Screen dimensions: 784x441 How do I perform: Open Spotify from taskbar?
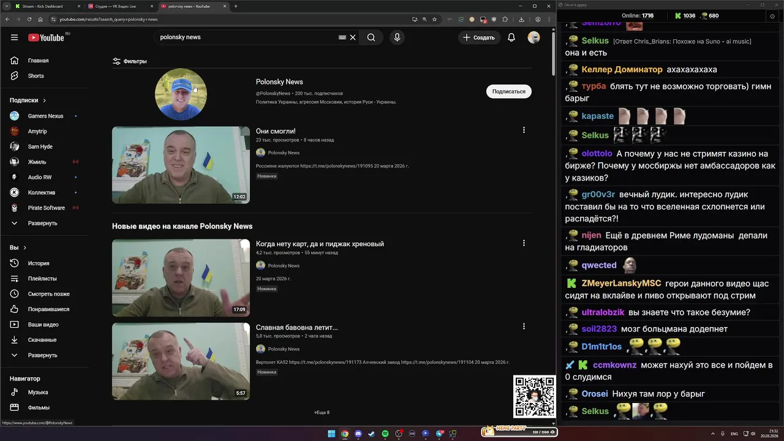[x=385, y=434]
